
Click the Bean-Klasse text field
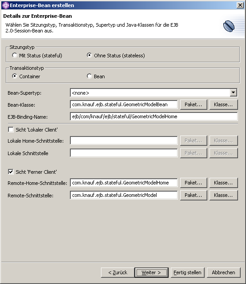pyautogui.click(x=124, y=104)
